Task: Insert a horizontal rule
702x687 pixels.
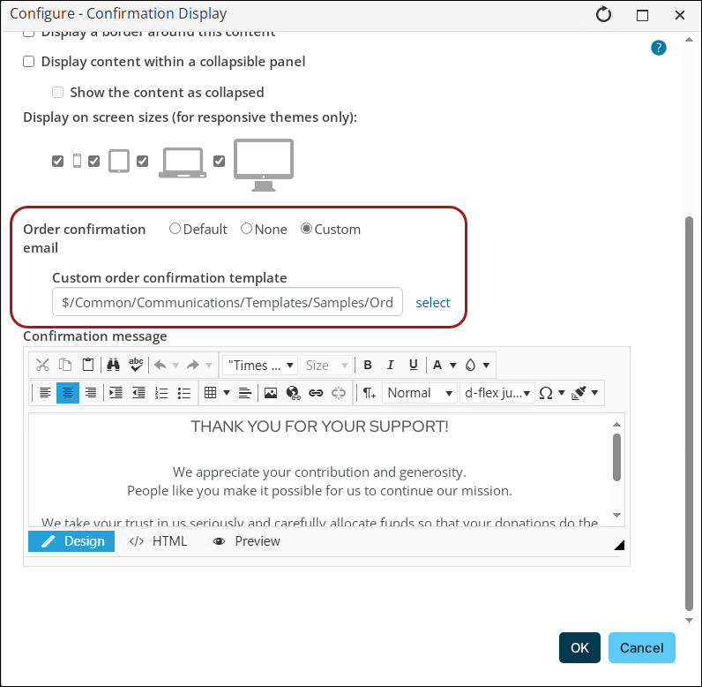Action: (245, 393)
